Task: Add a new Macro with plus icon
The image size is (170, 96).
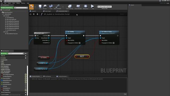Action: pos(25,56)
